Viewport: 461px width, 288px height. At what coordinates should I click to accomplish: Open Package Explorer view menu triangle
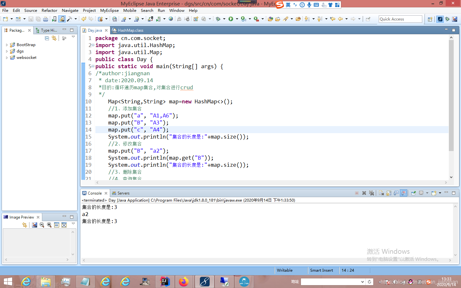pos(73,37)
